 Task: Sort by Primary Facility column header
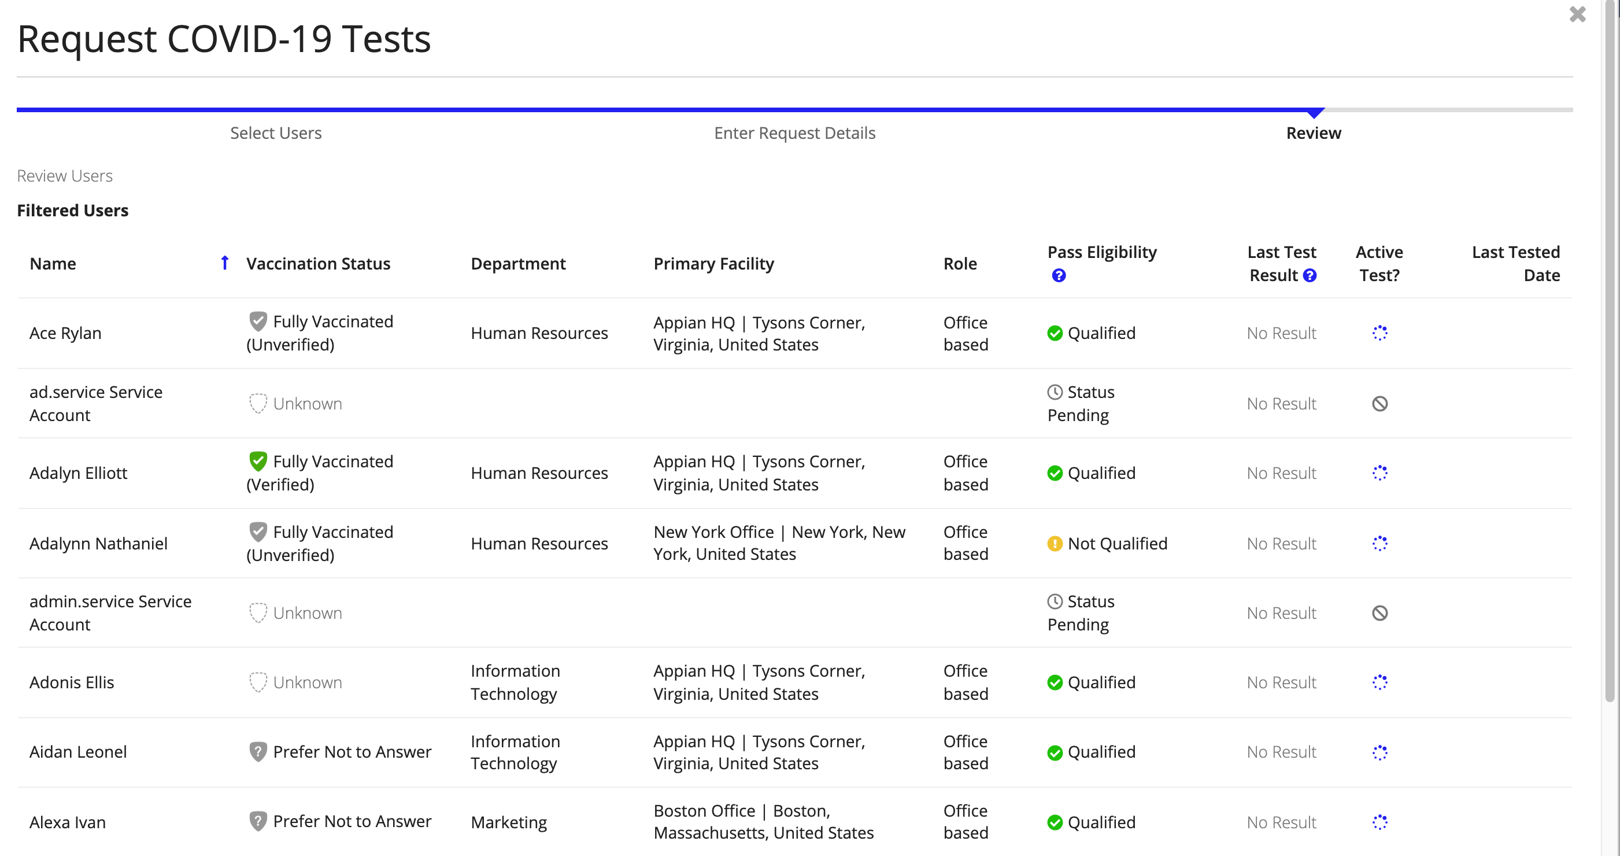coord(714,264)
